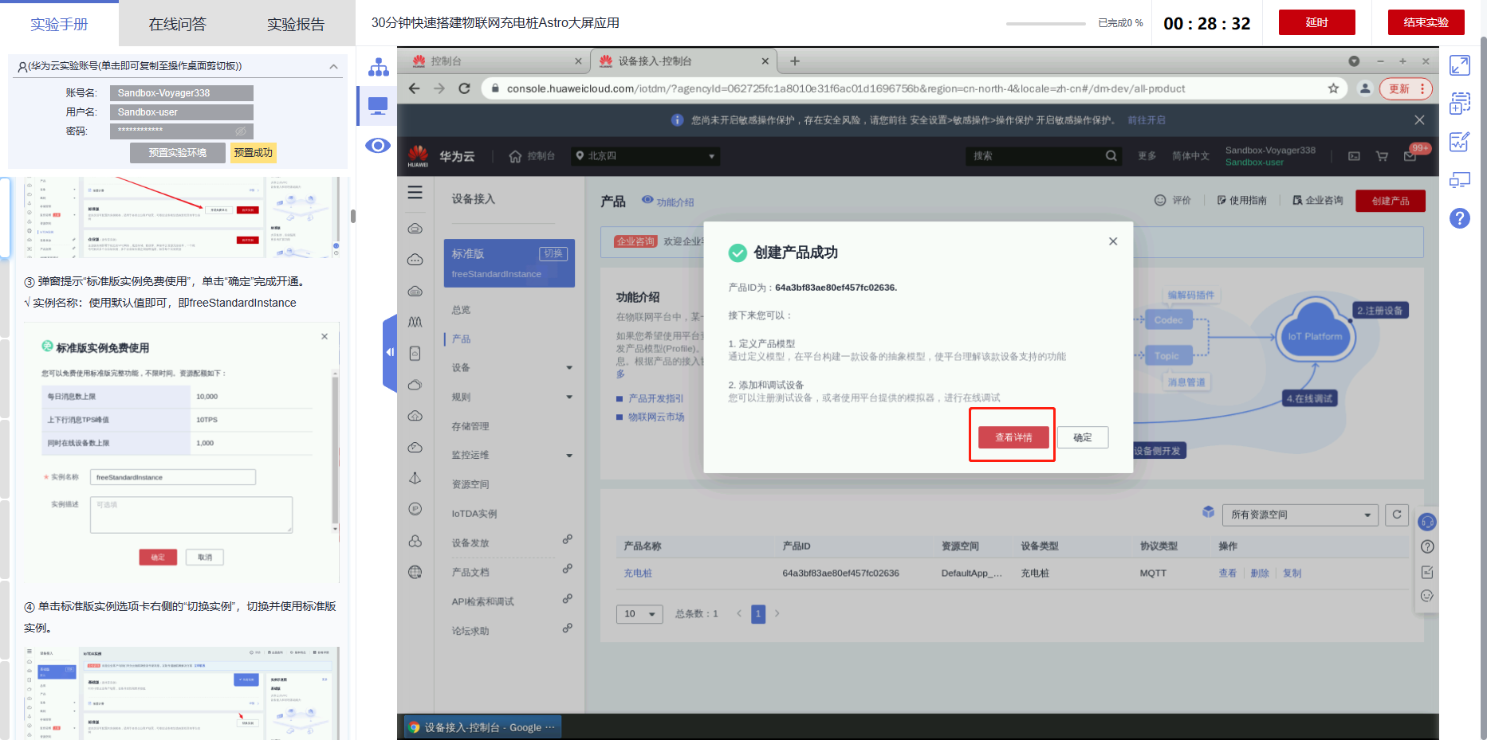Click the 搜索 field in console header

[x=1035, y=156]
